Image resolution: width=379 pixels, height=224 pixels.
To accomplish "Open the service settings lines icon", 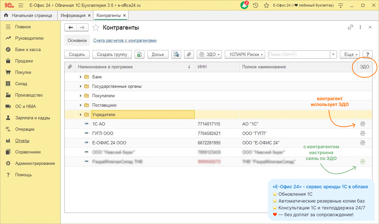I will coord(341,5).
